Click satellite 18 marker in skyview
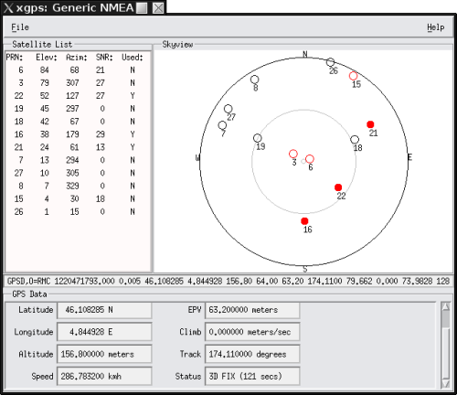Image resolution: width=457 pixels, height=395 pixels. 355,140
